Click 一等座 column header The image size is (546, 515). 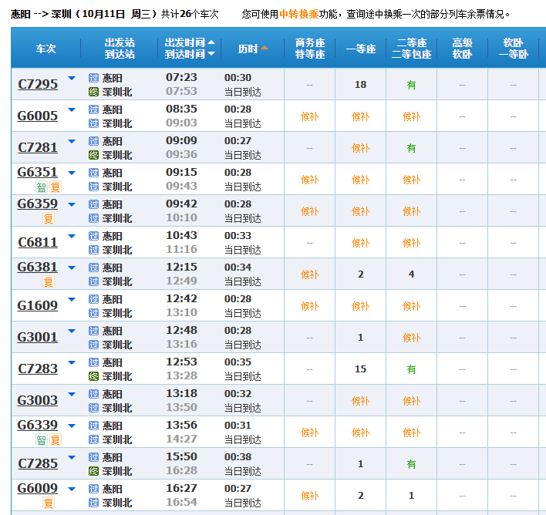(361, 49)
